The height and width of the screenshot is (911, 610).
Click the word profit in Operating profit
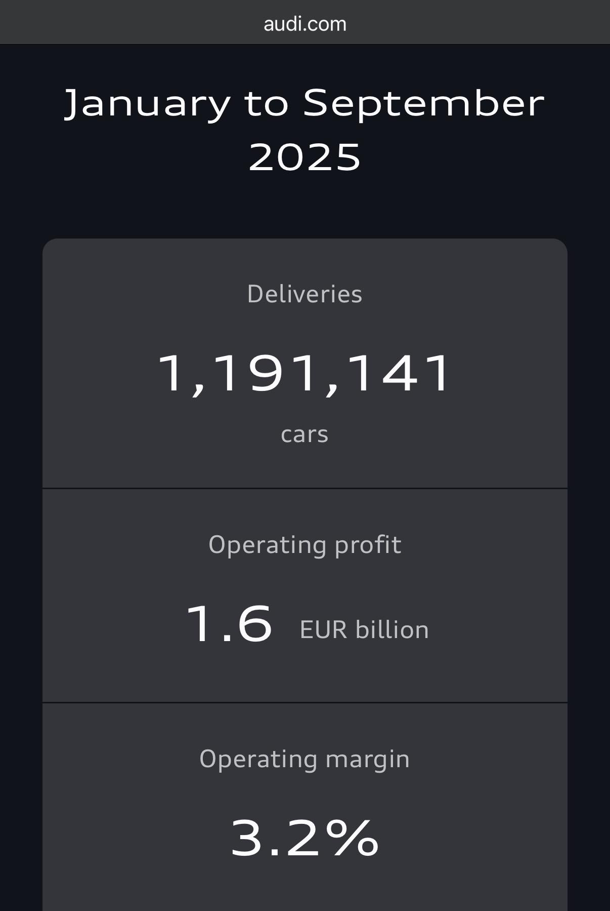coord(368,545)
